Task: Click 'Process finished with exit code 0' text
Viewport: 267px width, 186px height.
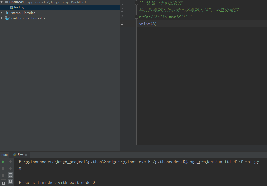Action: click(x=57, y=183)
